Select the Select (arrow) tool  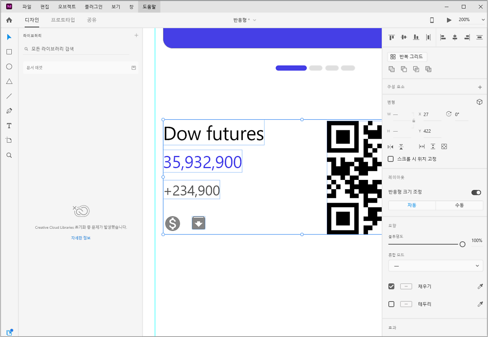click(x=9, y=37)
